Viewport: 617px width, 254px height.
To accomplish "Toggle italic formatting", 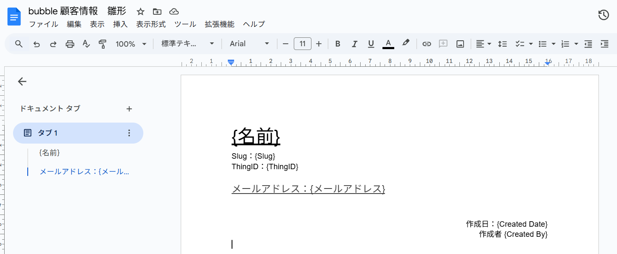I will pos(354,44).
